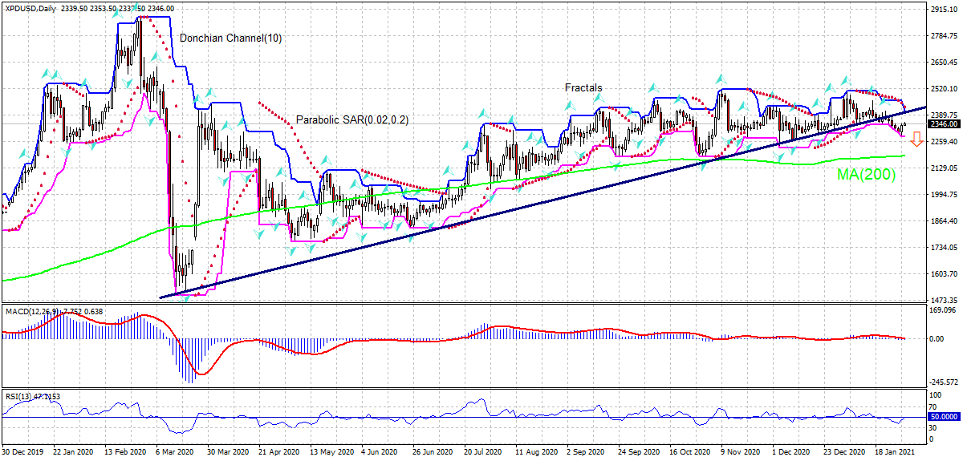Click the RSI 50.0000 level tag
Image resolution: width=963 pixels, height=461 pixels.
coord(942,418)
